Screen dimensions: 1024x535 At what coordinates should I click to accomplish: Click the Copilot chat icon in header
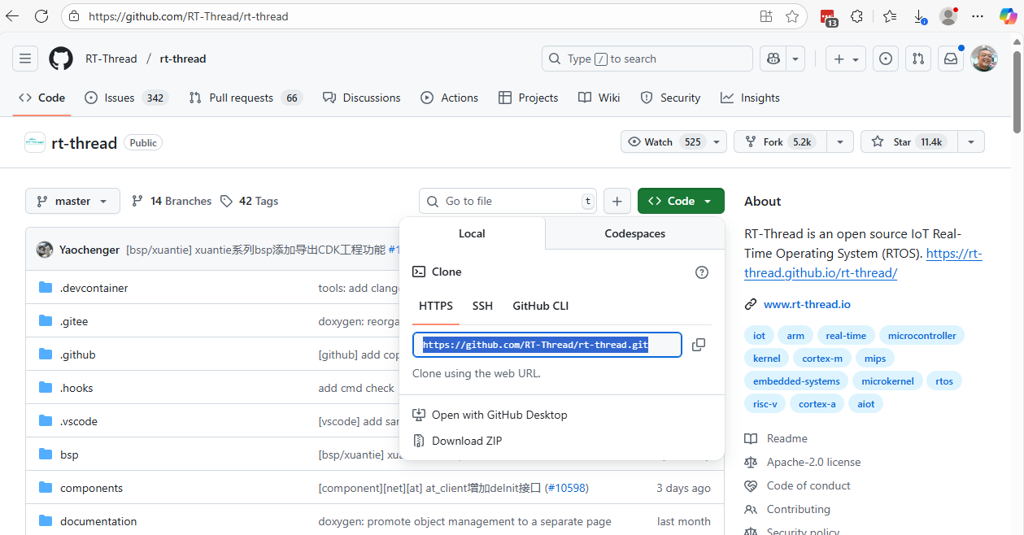point(773,59)
